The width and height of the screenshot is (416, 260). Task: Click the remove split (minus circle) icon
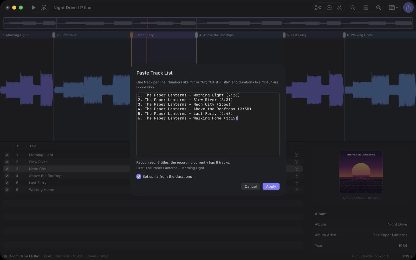click(x=329, y=8)
